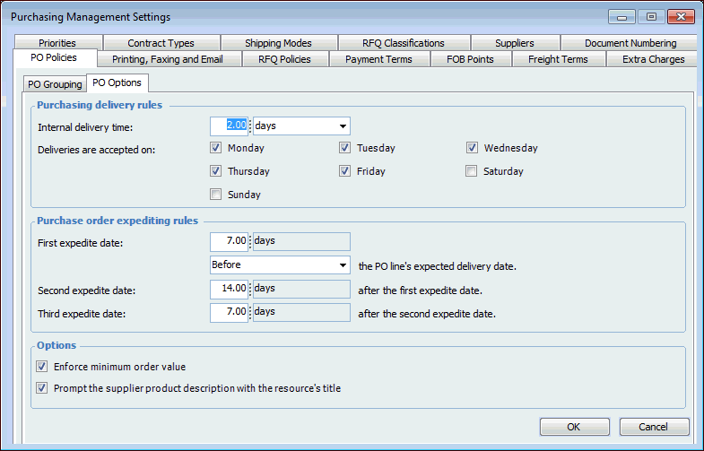Click the first expedite date value field
Image resolution: width=704 pixels, height=451 pixels.
[x=229, y=241]
